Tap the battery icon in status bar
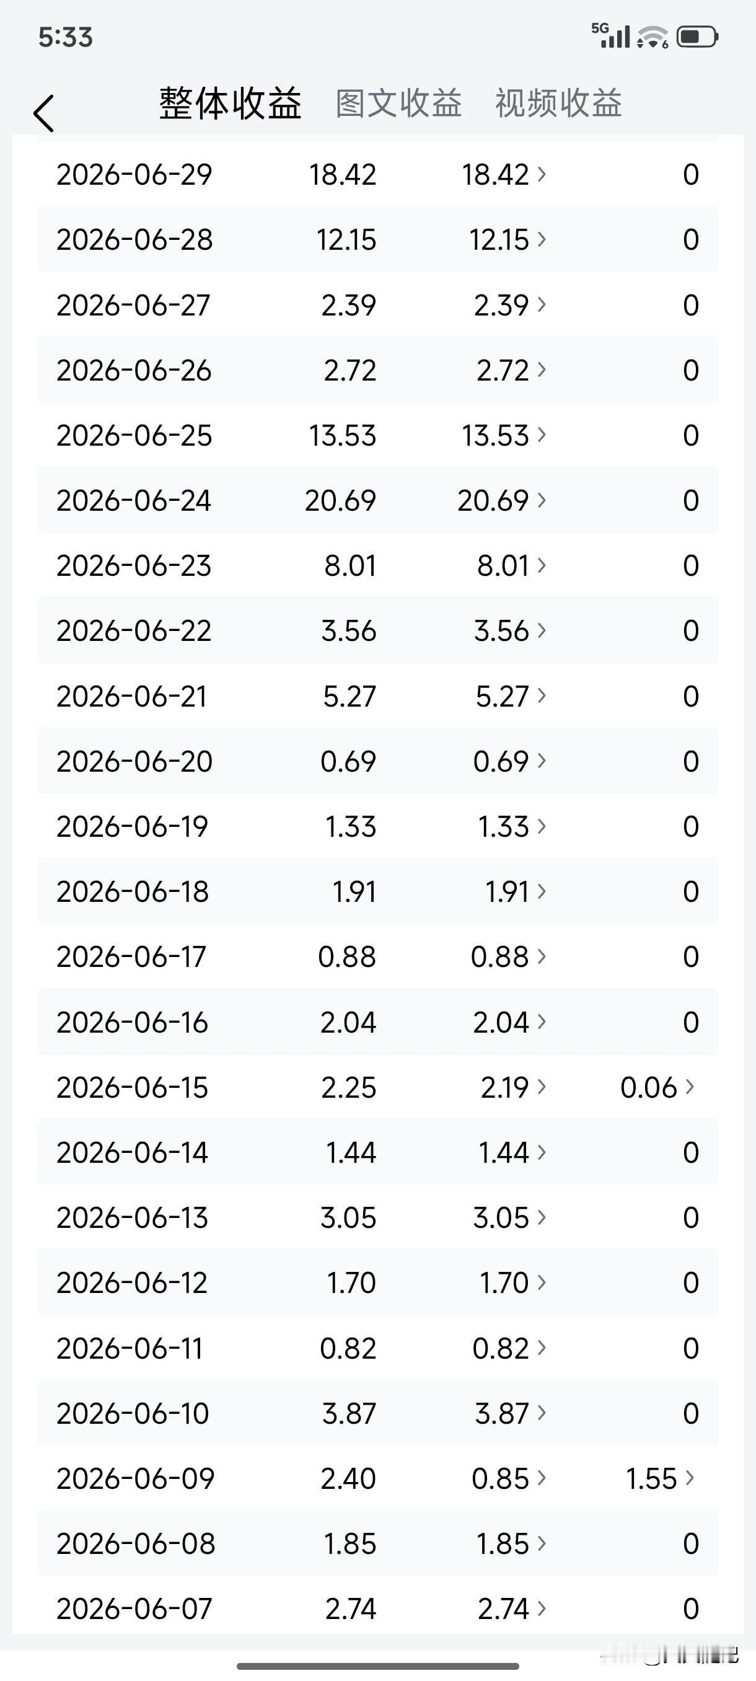The image size is (756, 1681). point(697,37)
